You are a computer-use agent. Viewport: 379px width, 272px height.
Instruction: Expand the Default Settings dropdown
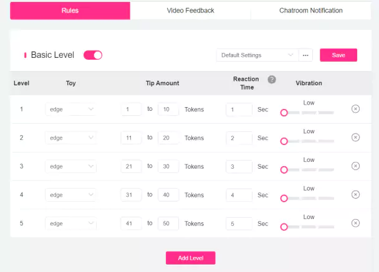(257, 55)
